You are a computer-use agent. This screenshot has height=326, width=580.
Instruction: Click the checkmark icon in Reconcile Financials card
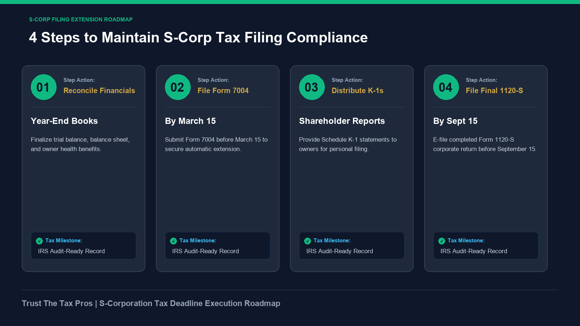pyautogui.click(x=39, y=241)
